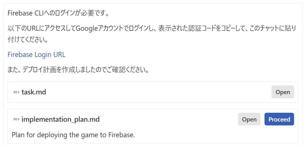Click the word "Firebase." ending the plan description

click(122, 135)
